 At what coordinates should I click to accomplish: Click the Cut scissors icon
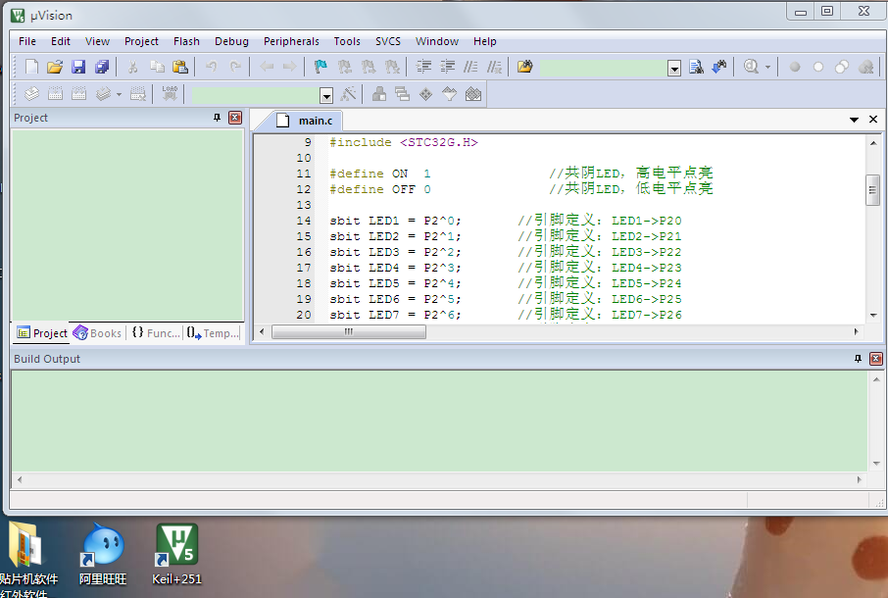[x=133, y=67]
